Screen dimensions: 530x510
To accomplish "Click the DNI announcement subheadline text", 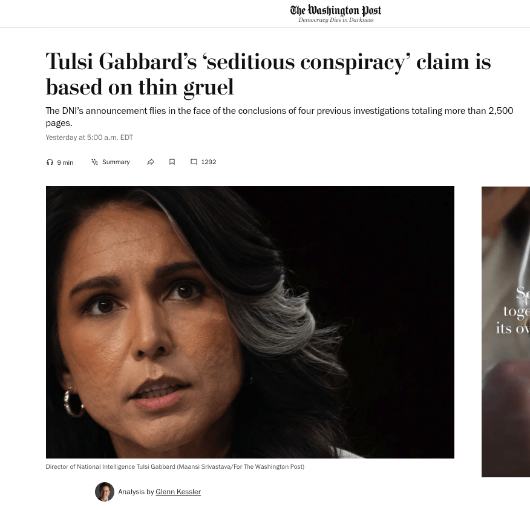I will click(x=279, y=117).
